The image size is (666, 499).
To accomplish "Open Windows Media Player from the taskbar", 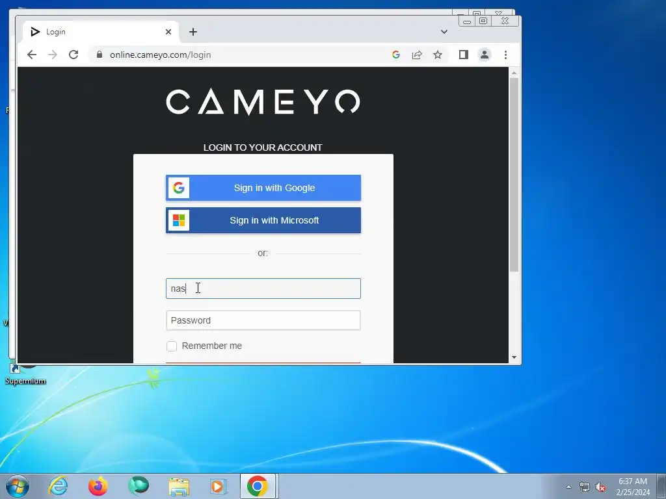I will pos(219,486).
